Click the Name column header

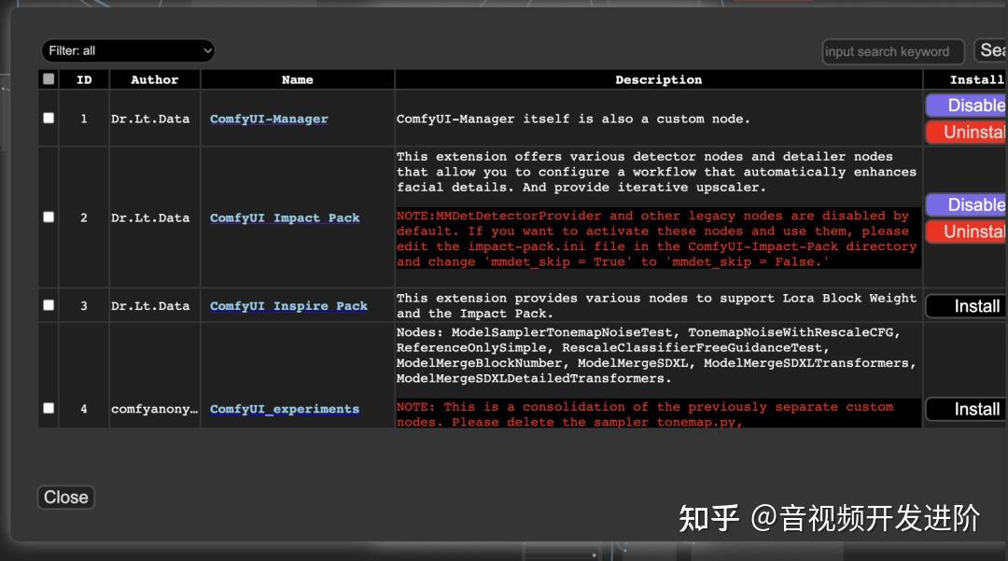tap(297, 79)
